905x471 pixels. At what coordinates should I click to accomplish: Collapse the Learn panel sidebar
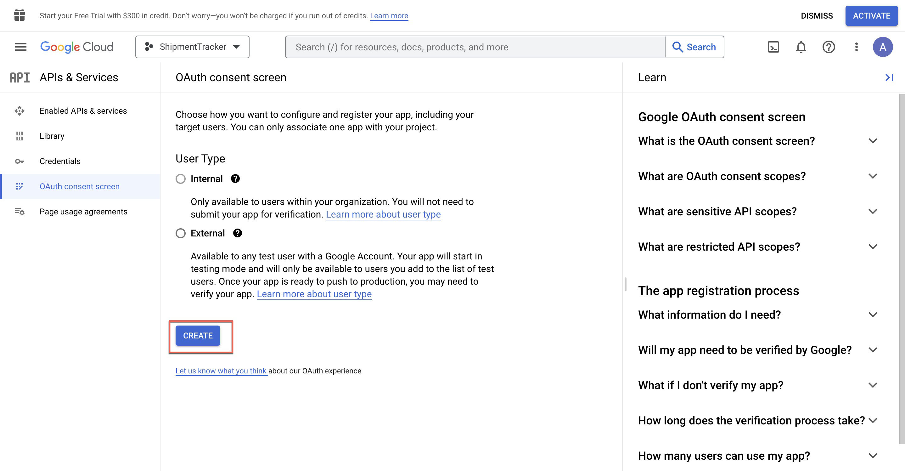pos(889,77)
